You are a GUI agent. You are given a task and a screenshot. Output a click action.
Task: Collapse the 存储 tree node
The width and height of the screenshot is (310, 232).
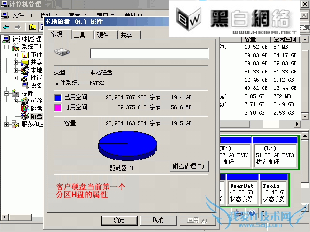tap(6, 93)
